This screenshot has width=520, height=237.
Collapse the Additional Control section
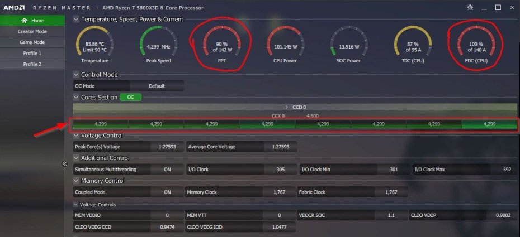(x=76, y=158)
